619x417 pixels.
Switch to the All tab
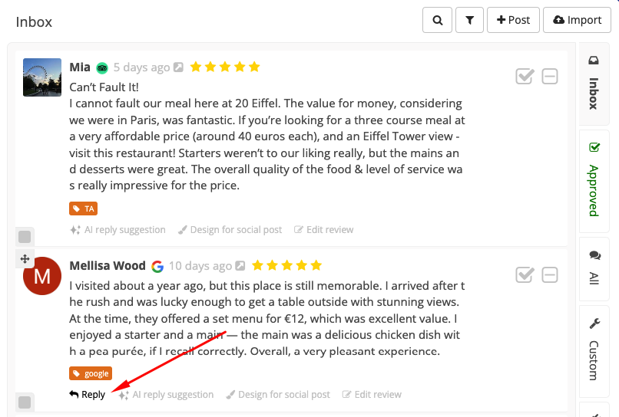point(594,268)
